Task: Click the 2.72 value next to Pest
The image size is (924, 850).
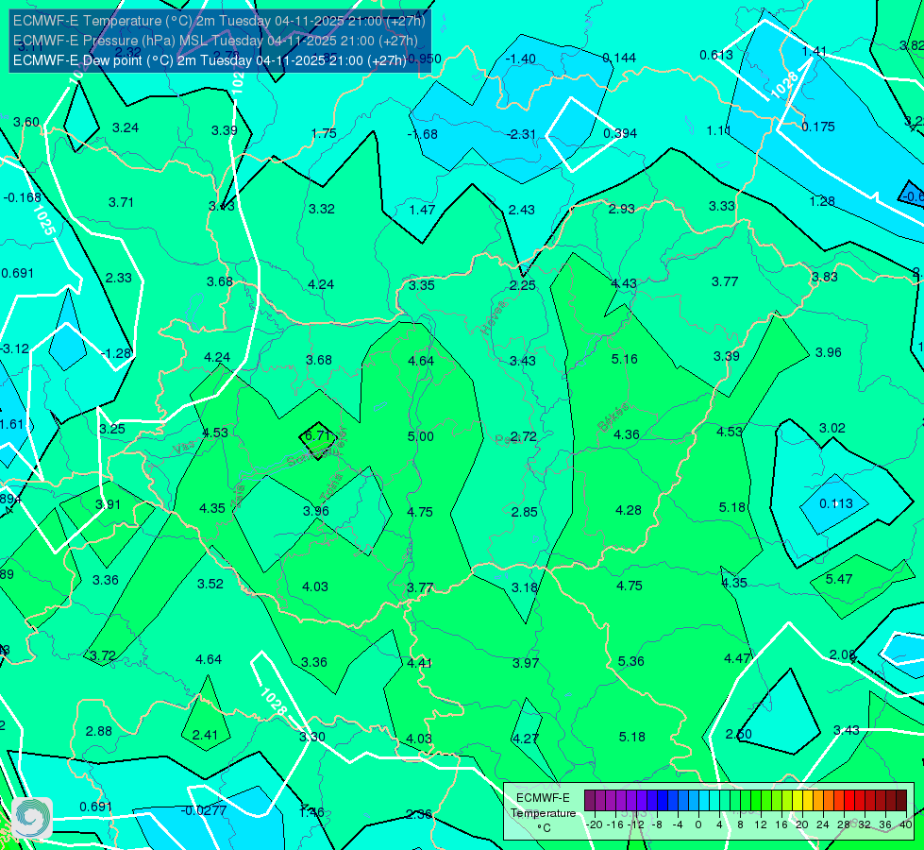Action: 523,436
